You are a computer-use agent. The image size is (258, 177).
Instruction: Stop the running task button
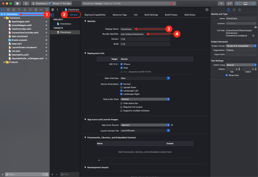point(26,4)
